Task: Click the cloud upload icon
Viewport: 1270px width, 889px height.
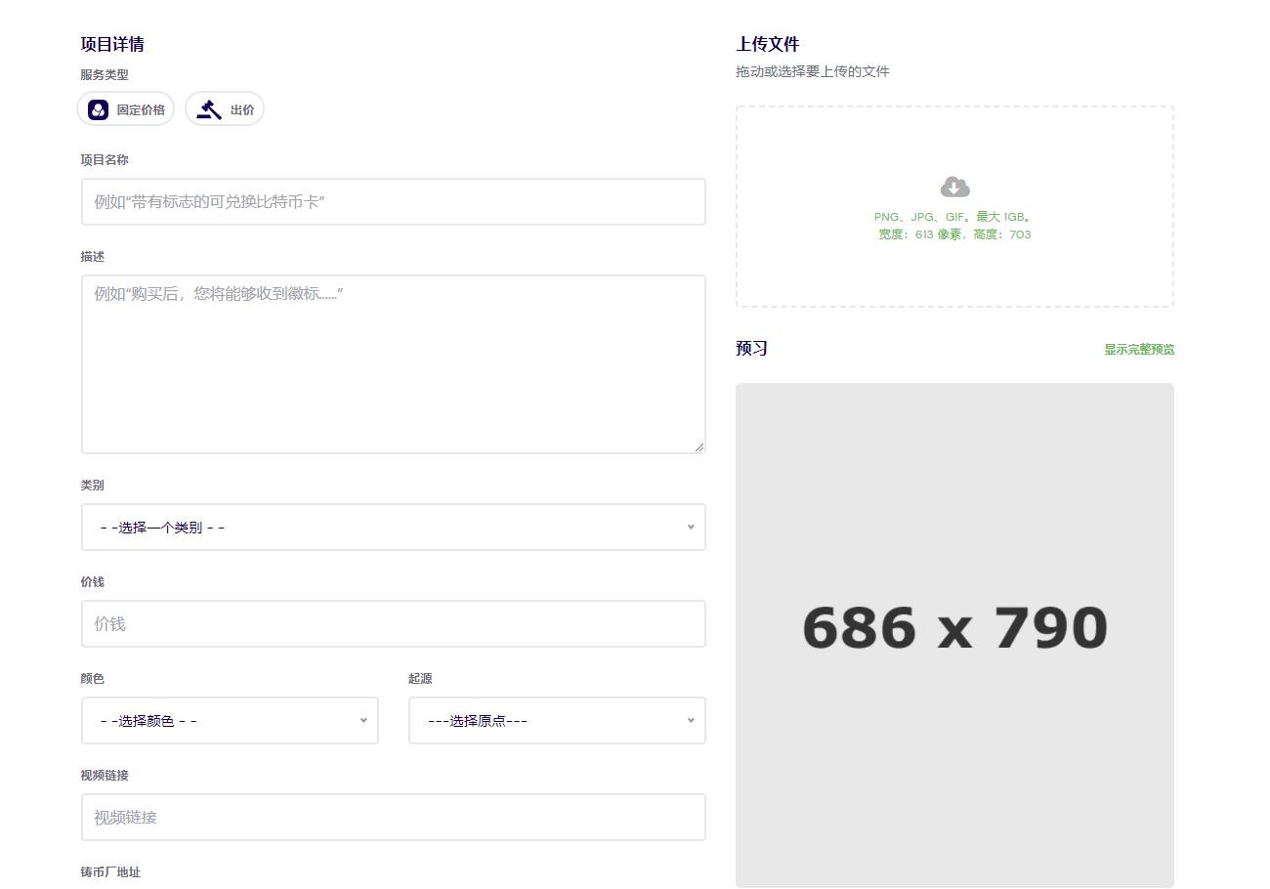Action: coord(954,187)
